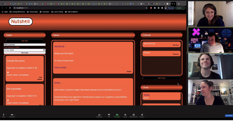Image resolution: width=233 pixels, height=121 pixels.
Task: View site information icon beside localhost
Action: [15, 8]
